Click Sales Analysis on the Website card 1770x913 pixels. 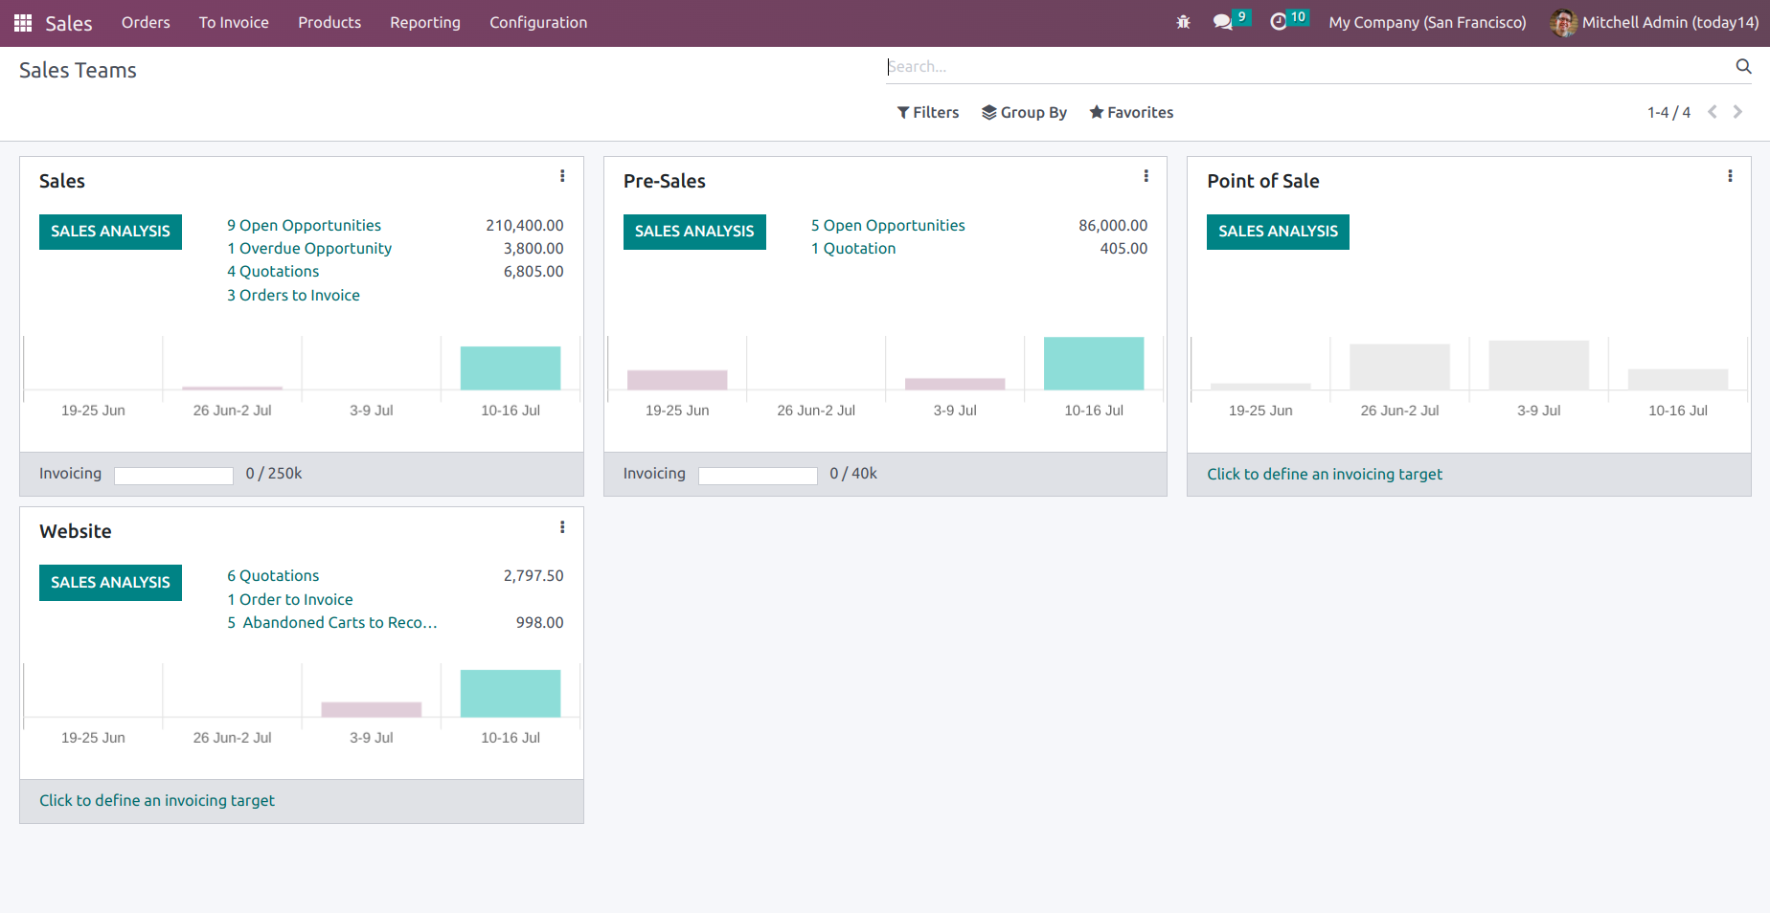[x=110, y=582]
